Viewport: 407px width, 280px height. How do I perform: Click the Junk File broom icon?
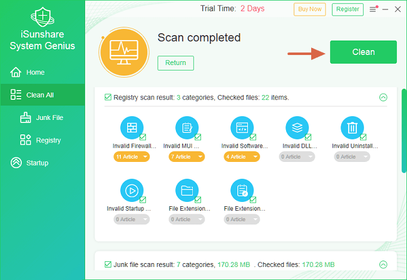pyautogui.click(x=26, y=117)
